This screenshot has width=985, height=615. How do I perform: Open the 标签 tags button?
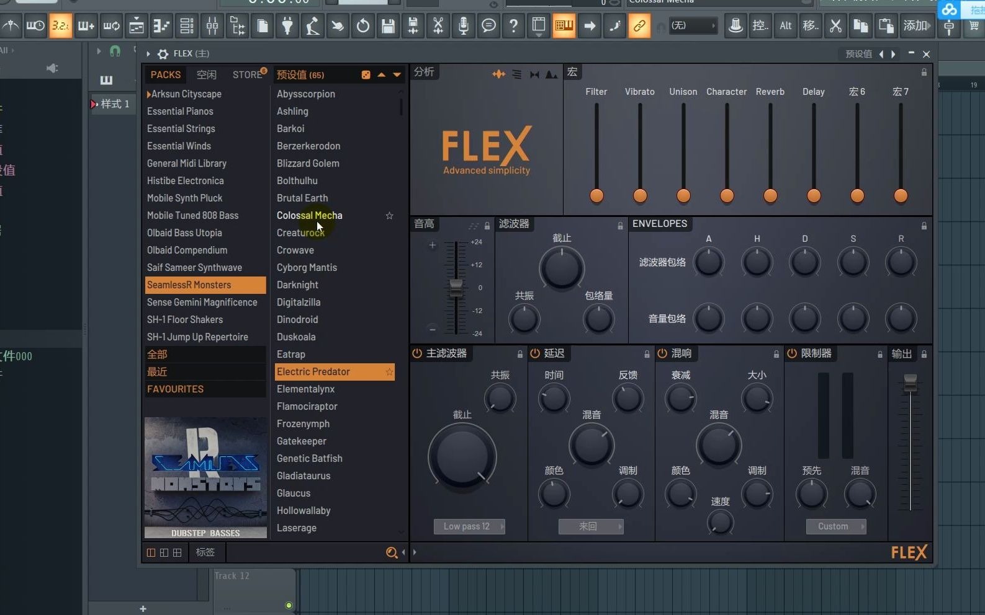205,552
